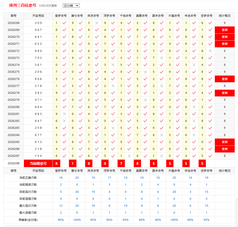Click the X mark in row 2026268
The width and height of the screenshot is (238, 227).
[97, 23]
